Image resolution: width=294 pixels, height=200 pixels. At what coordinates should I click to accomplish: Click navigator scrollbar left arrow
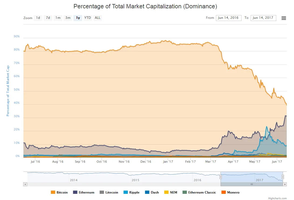pos(25,184)
